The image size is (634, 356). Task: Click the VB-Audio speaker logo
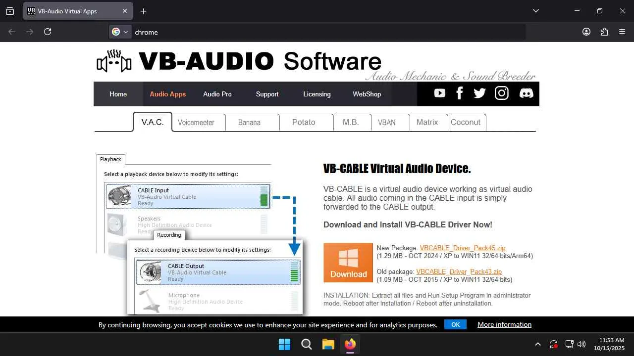tap(114, 61)
